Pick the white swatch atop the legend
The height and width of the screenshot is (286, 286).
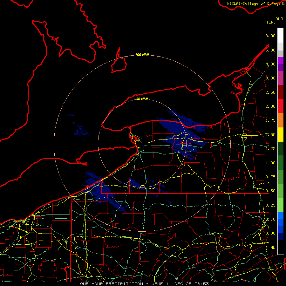tap(281, 36)
